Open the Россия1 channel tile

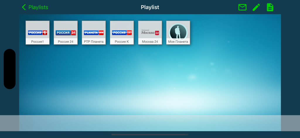click(x=37, y=33)
